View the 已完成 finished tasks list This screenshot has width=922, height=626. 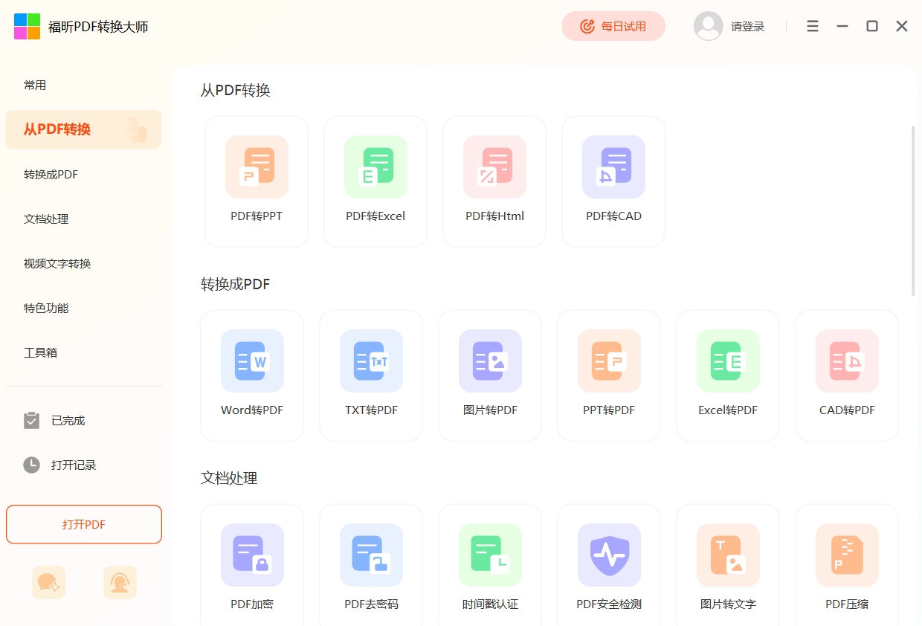click(68, 421)
